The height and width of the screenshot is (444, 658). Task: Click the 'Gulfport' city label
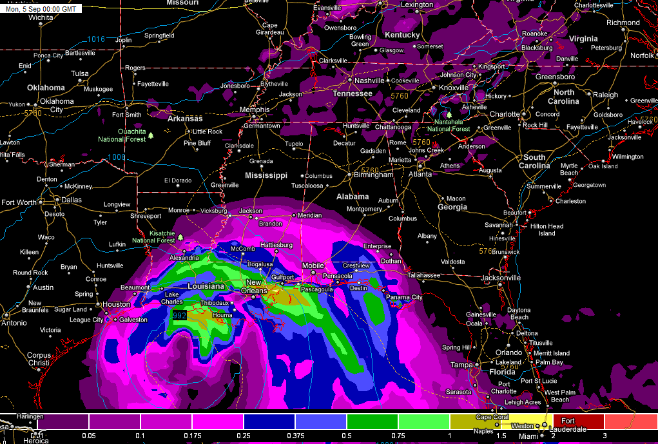[x=283, y=277]
